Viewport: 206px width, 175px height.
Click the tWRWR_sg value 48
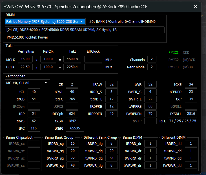coord(73,165)
